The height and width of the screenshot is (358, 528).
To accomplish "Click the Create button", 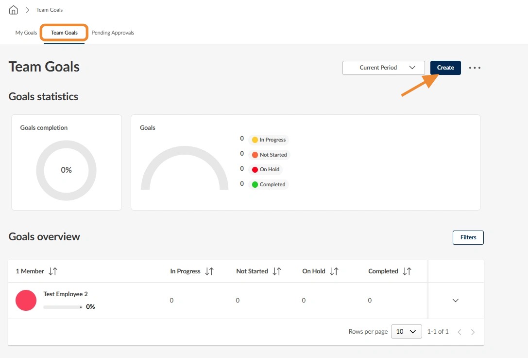I will (x=445, y=68).
